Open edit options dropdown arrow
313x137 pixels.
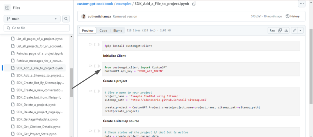pyautogui.click(x=300, y=31)
